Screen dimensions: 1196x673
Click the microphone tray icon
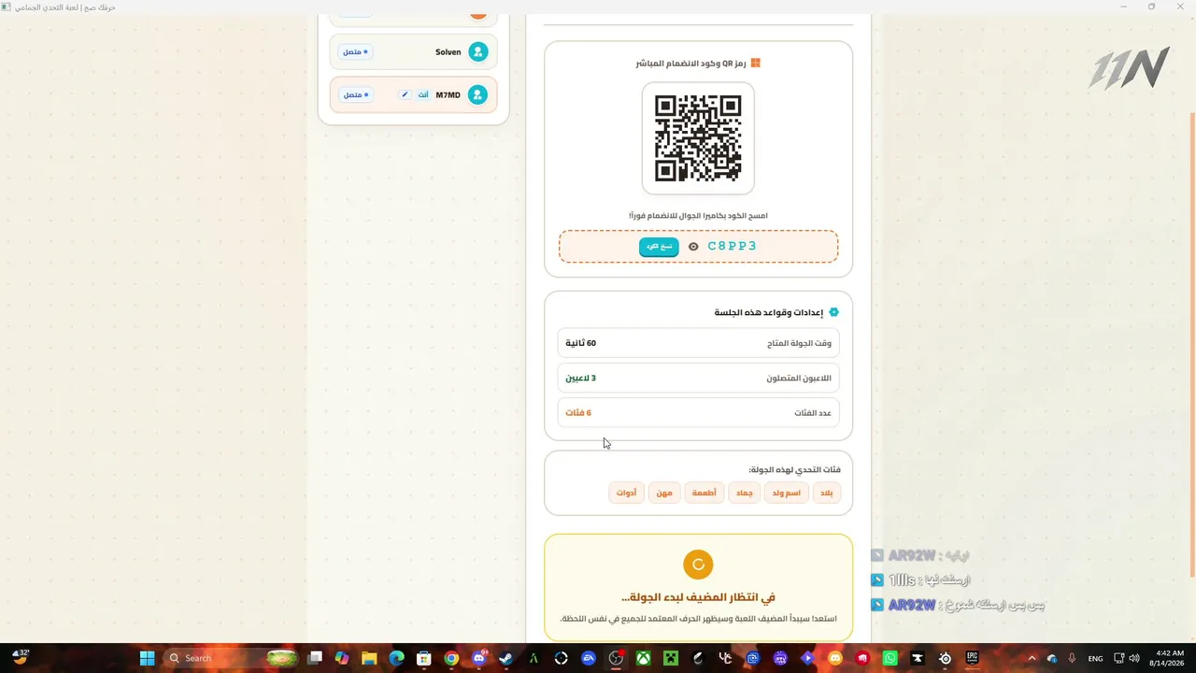(1072, 658)
